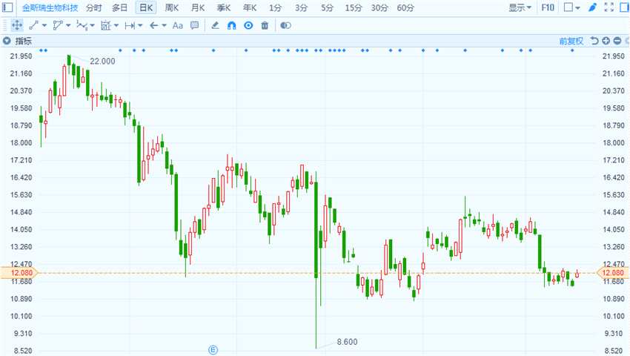
Task: Click the eraser drawing tool
Action: click(215, 25)
